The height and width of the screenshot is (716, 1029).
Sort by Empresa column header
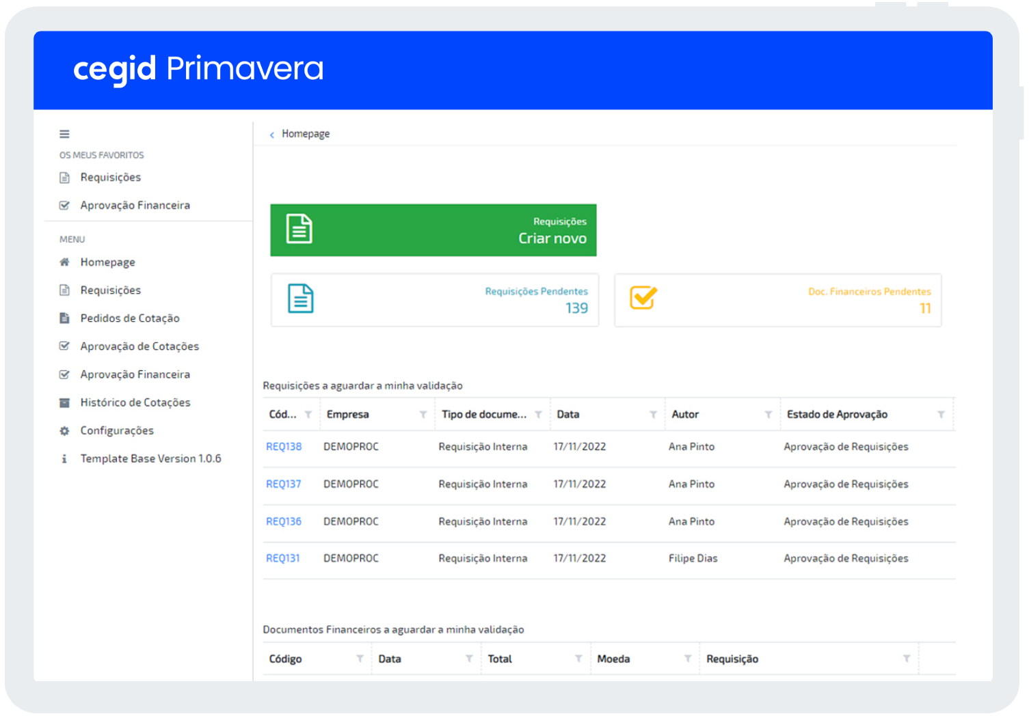coord(348,415)
